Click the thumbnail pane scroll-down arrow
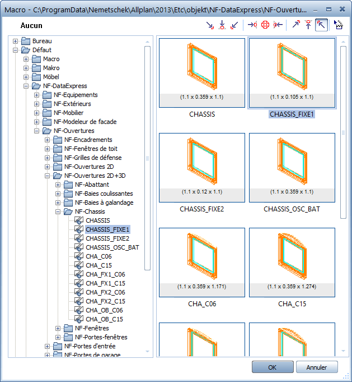The width and height of the screenshot is (352, 382). [x=343, y=351]
